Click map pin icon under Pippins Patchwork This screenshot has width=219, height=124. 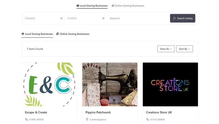click(87, 119)
